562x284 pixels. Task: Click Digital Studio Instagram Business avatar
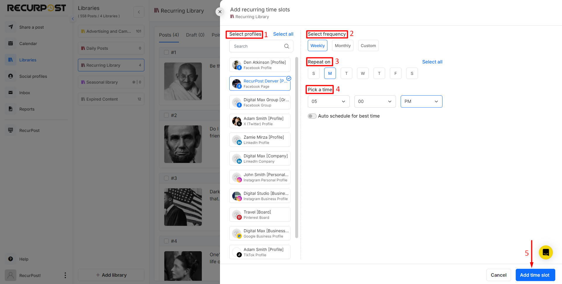pyautogui.click(x=237, y=196)
